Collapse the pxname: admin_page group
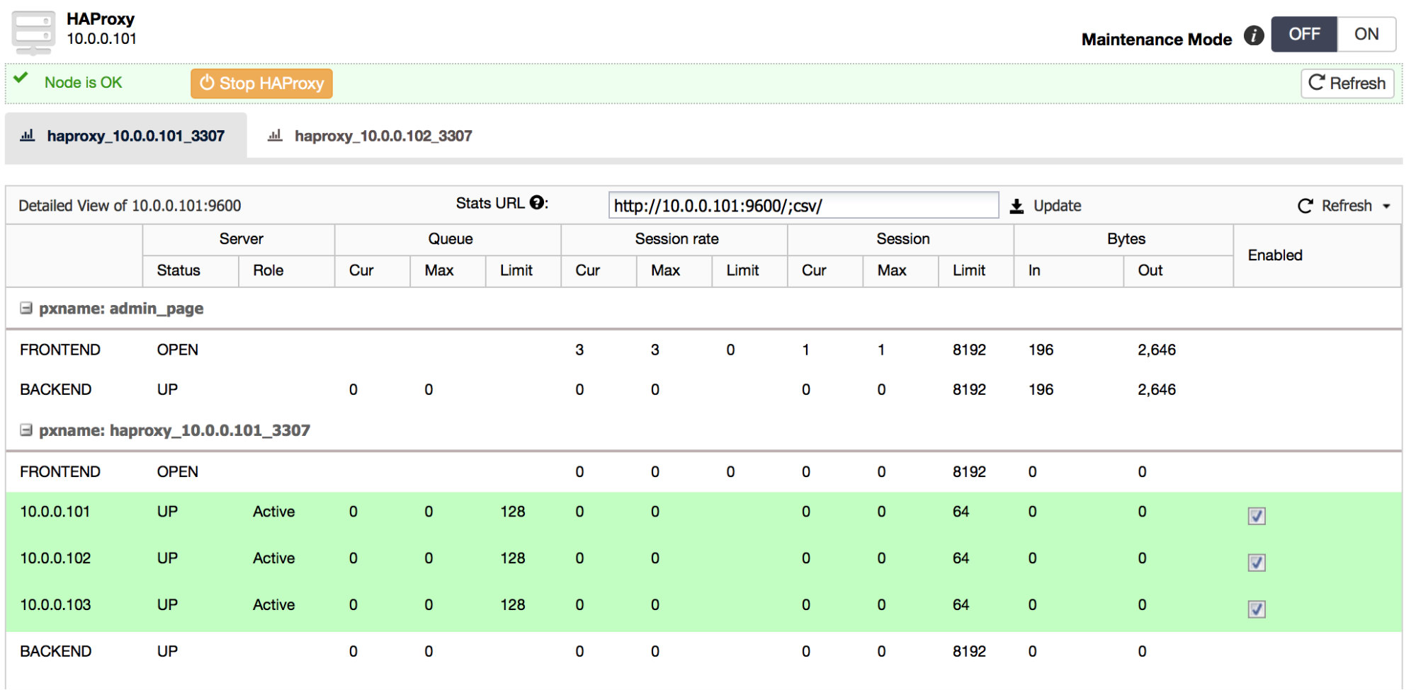Viewport: 1416px width, 690px height. tap(26, 308)
